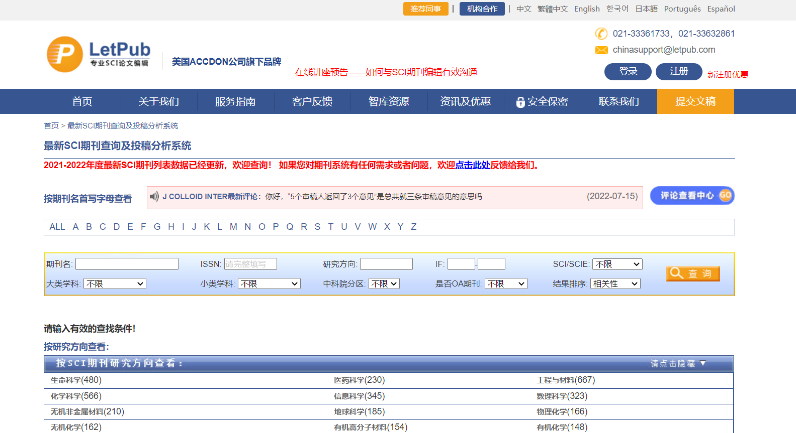This screenshot has height=433, width=796.
Task: Click the magnifier search 查询 button
Action: pyautogui.click(x=693, y=273)
